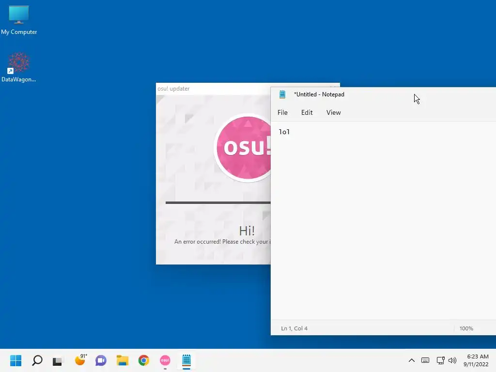496x372 pixels.
Task: Open File Explorer from the taskbar
Action: click(123, 360)
